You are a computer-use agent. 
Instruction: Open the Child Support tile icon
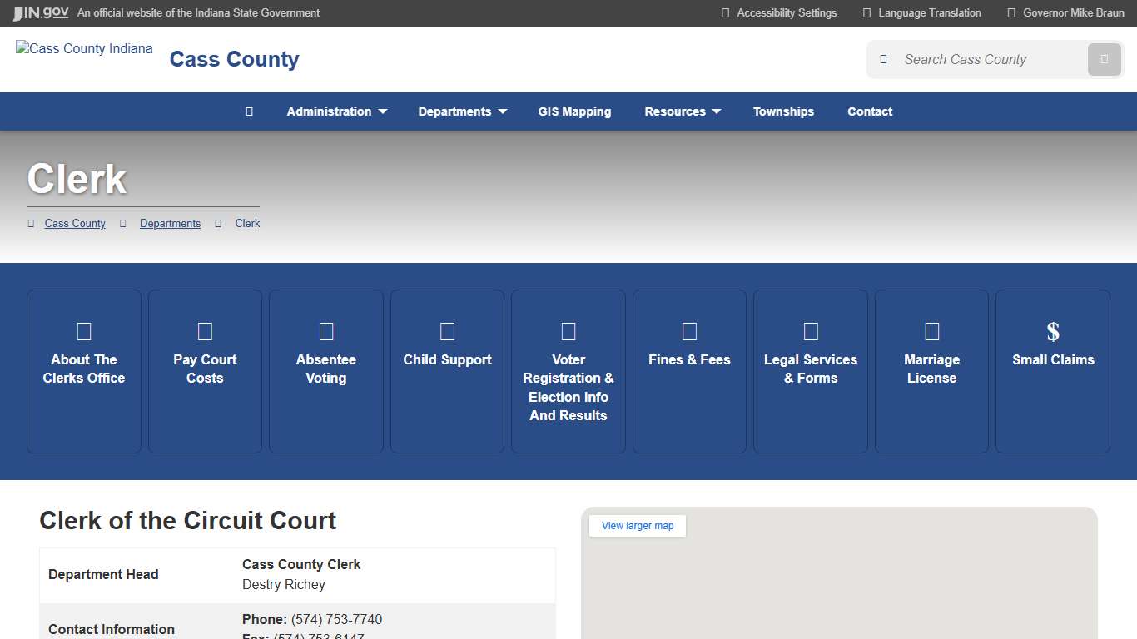pyautogui.click(x=447, y=330)
